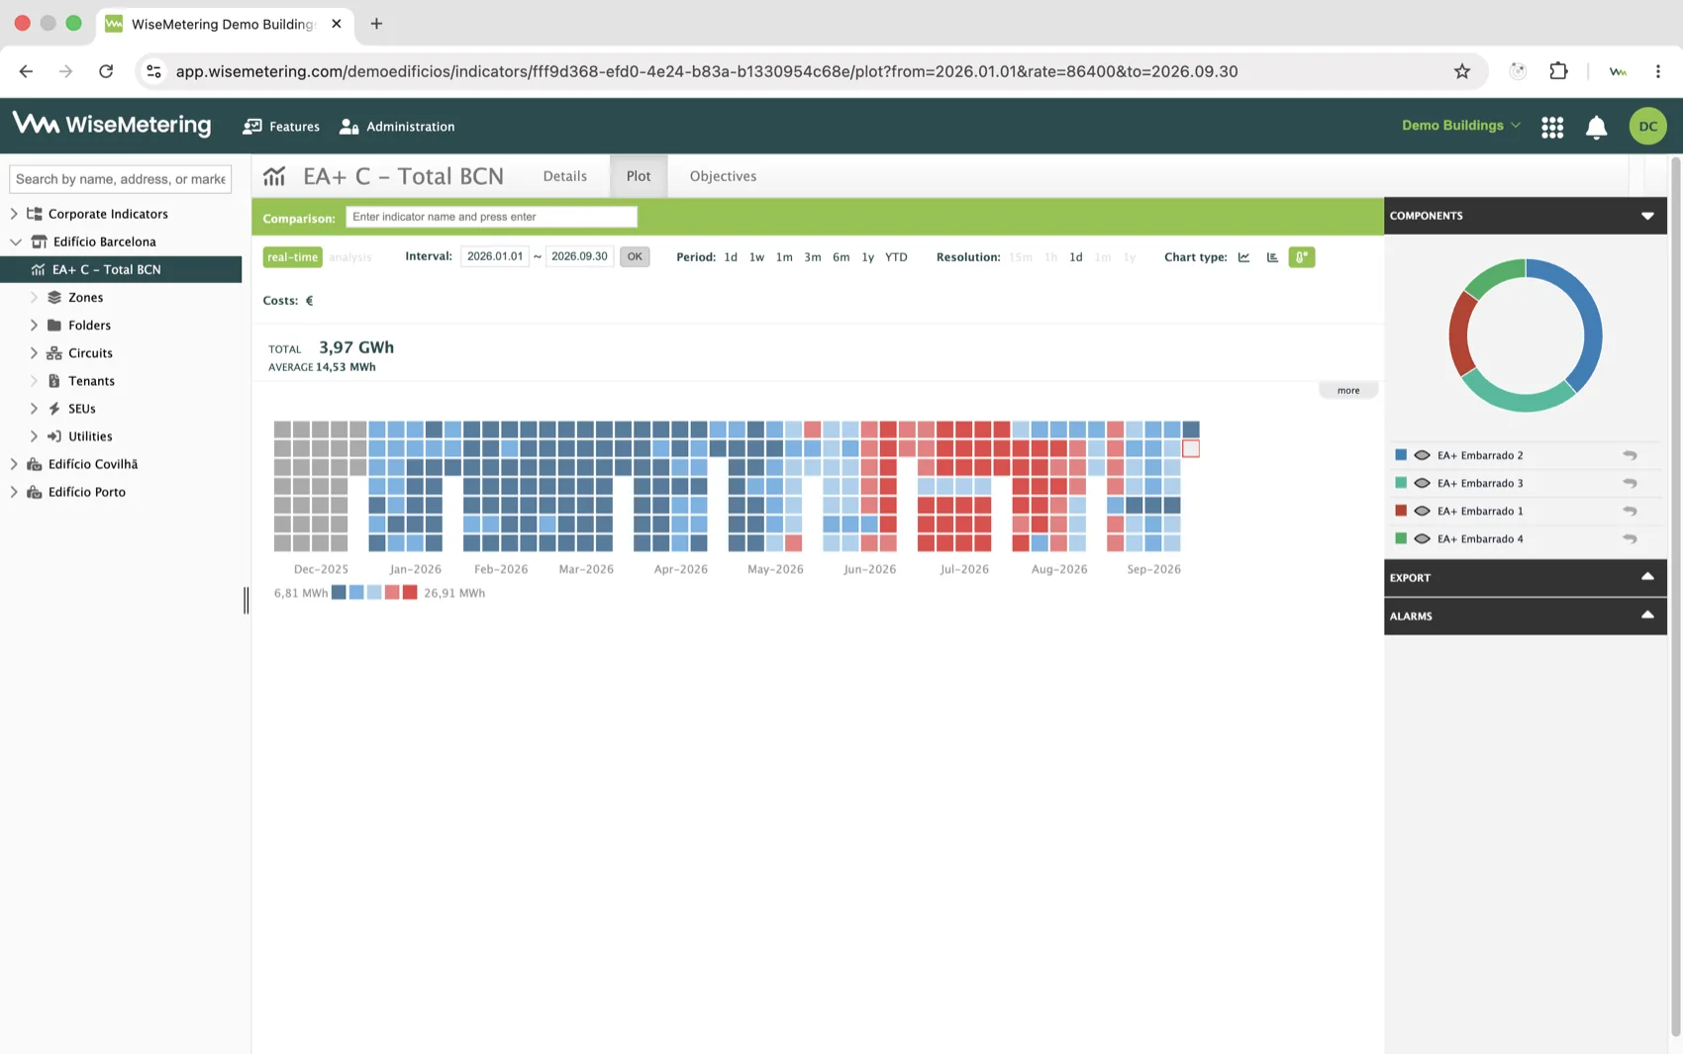This screenshot has height=1054, width=1683.
Task: Set period to 6m
Action: coord(841,257)
